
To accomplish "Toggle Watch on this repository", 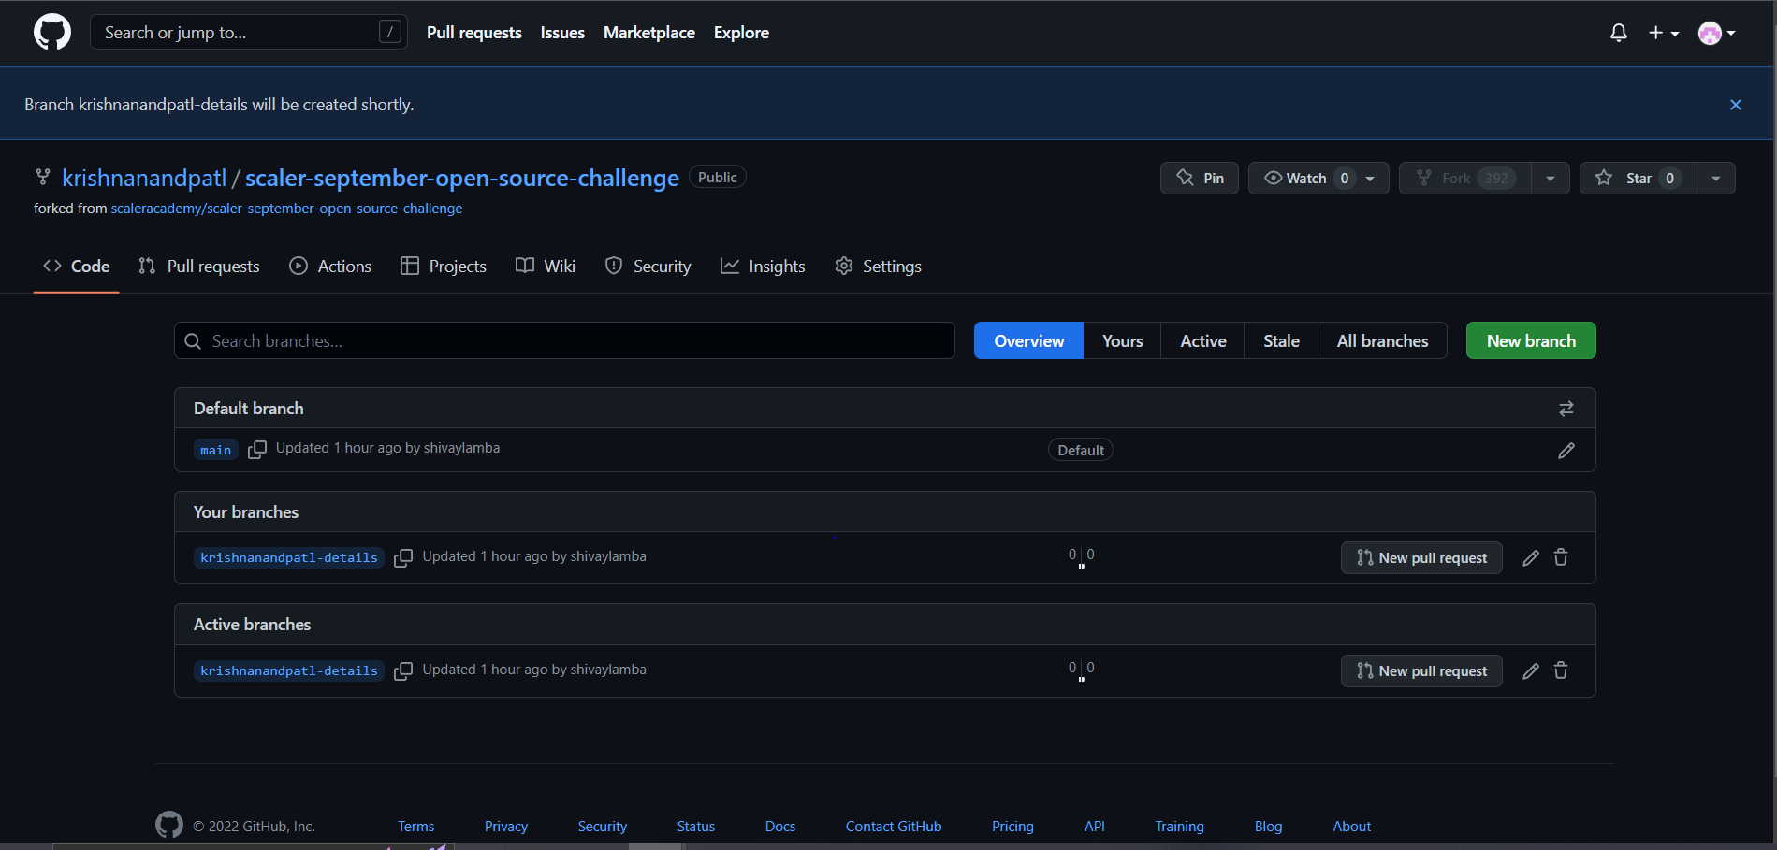I will (1306, 178).
